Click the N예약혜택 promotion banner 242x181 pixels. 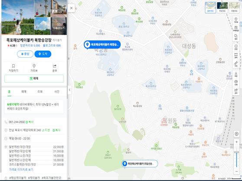pos(34,107)
